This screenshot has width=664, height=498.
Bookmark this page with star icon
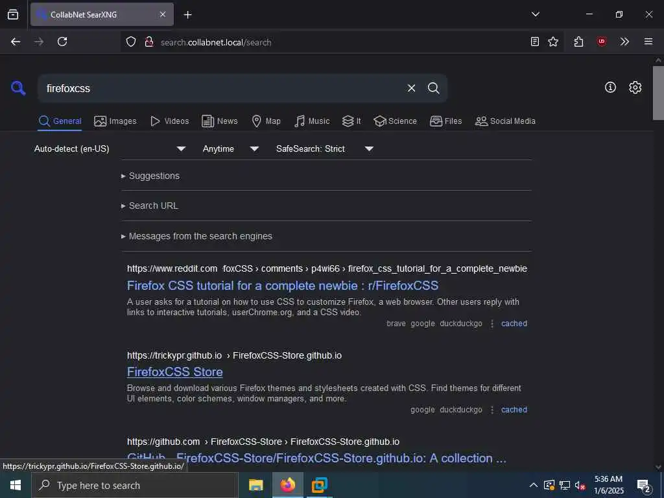tap(553, 41)
